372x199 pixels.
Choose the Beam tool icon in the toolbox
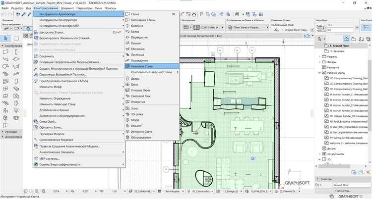point(5,59)
